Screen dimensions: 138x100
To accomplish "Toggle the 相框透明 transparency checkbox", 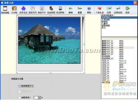I will 20,98.
